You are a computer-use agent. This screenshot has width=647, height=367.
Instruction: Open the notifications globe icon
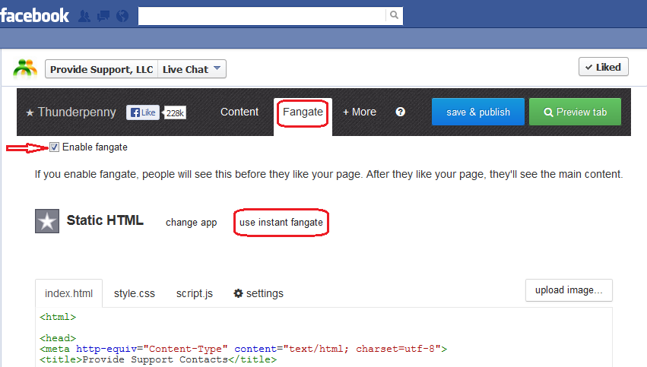(122, 16)
